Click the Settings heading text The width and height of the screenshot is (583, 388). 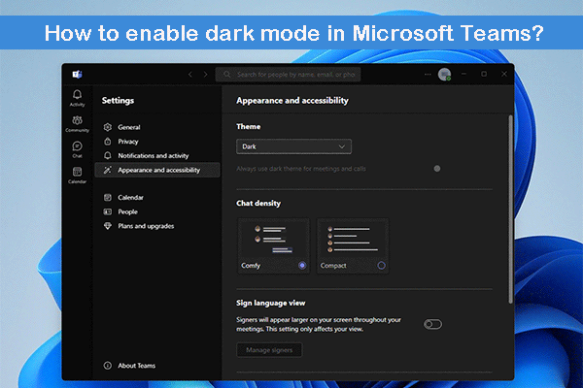pyautogui.click(x=118, y=101)
